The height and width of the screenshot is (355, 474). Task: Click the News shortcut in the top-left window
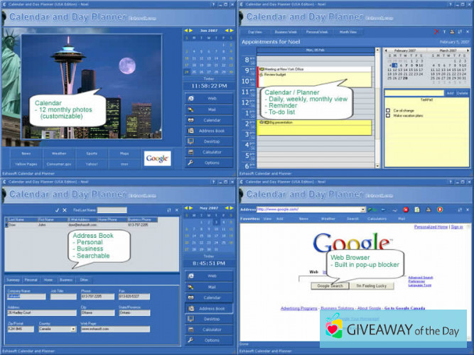[26, 153]
